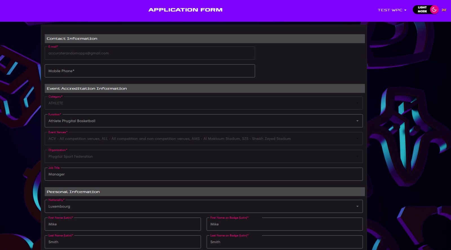451x250 pixels.
Task: Click the Event Accreditation Information header
Action: pyautogui.click(x=205, y=89)
